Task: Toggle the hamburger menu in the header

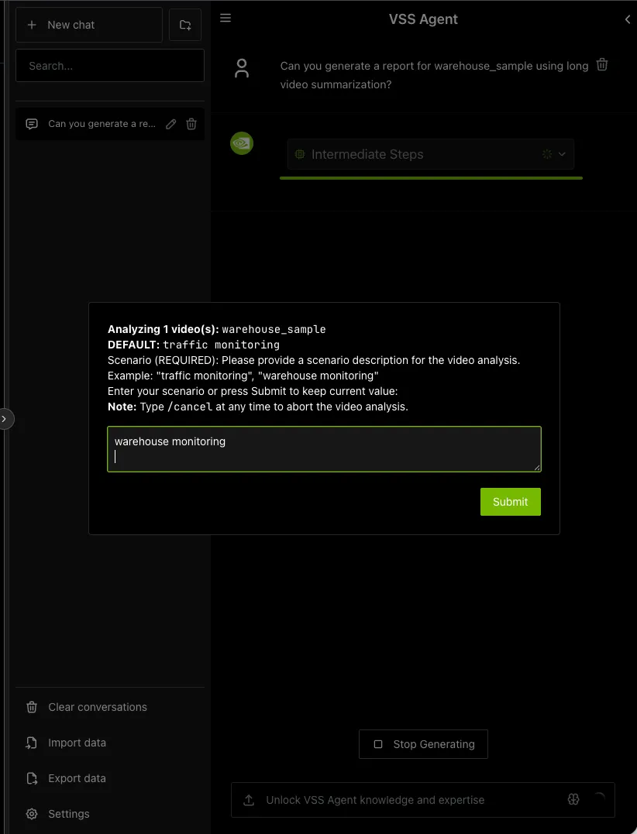Action: (x=226, y=18)
